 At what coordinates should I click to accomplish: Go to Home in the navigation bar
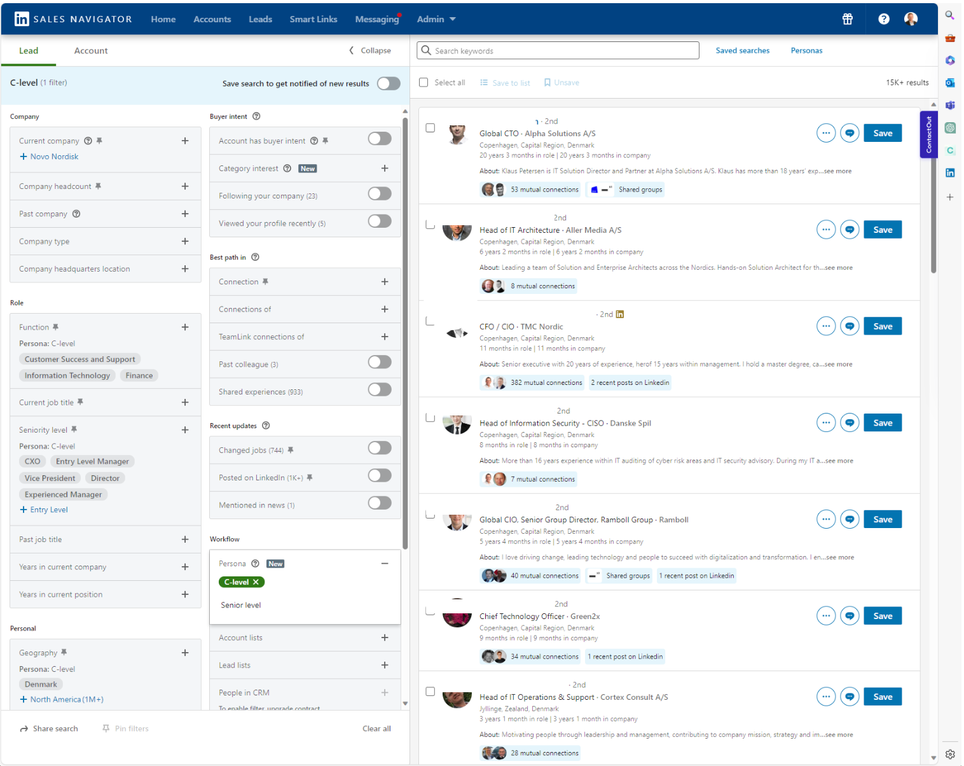[163, 19]
